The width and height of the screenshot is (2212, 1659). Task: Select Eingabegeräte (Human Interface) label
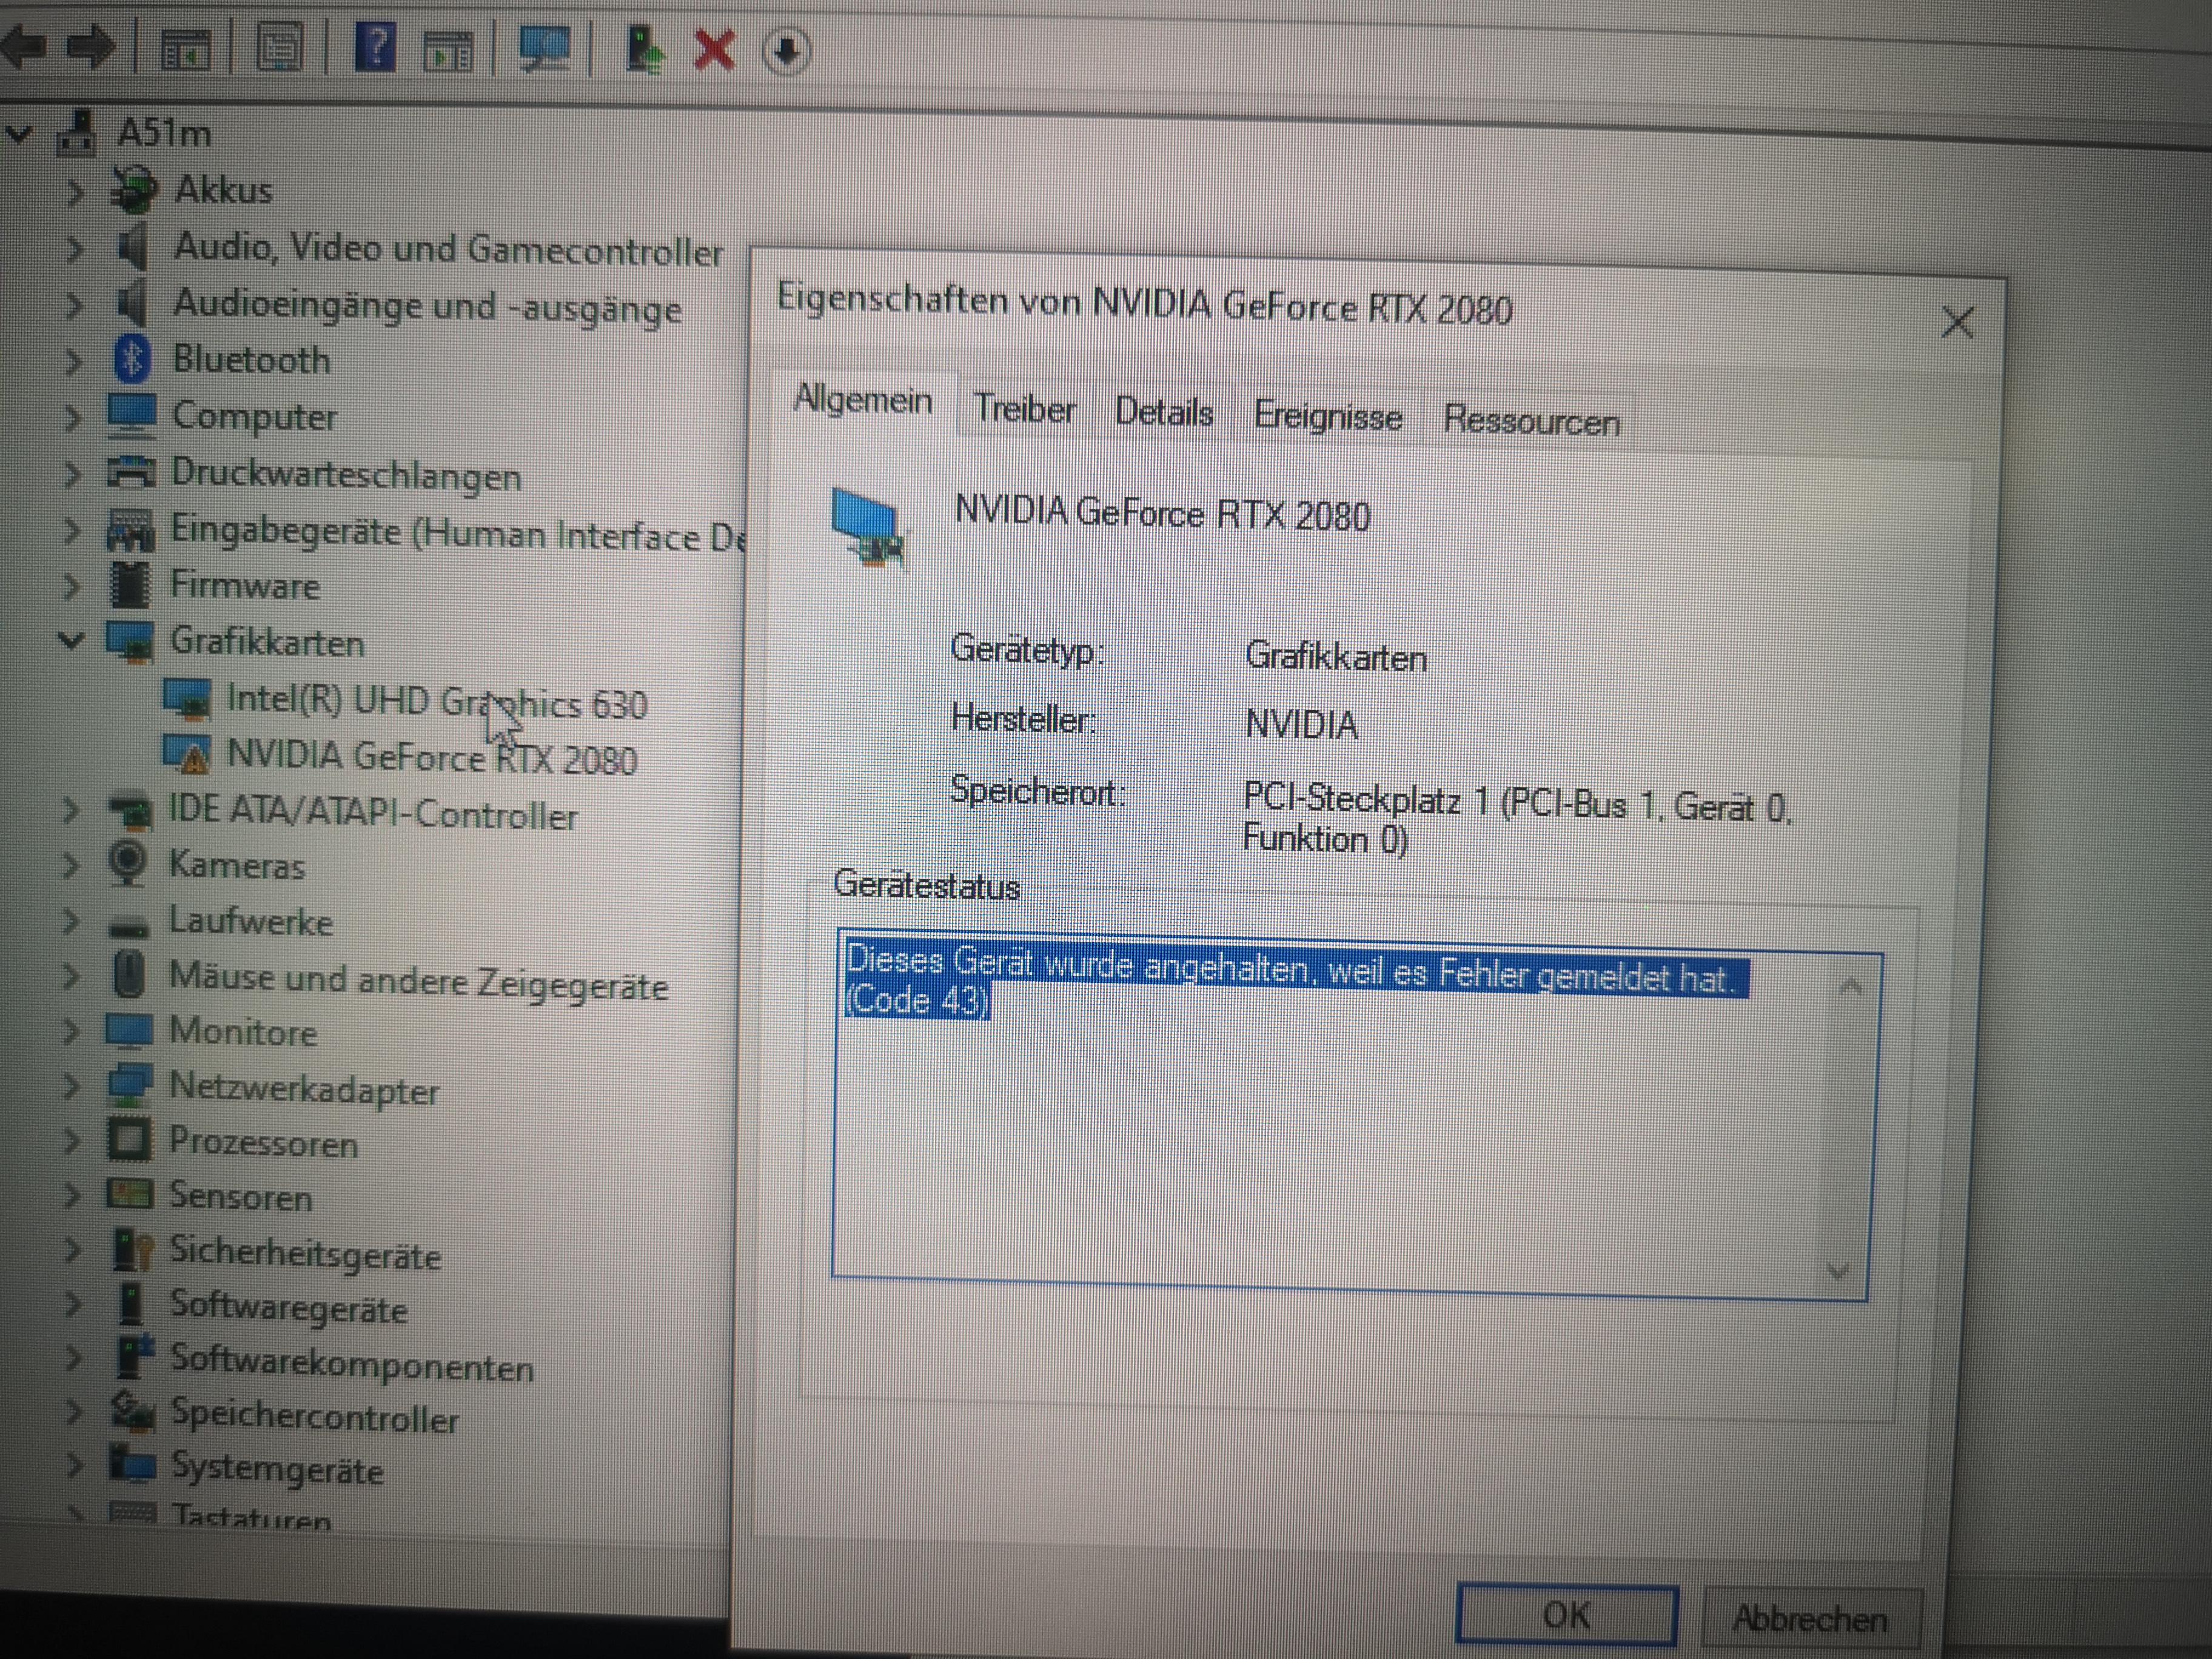point(458,533)
